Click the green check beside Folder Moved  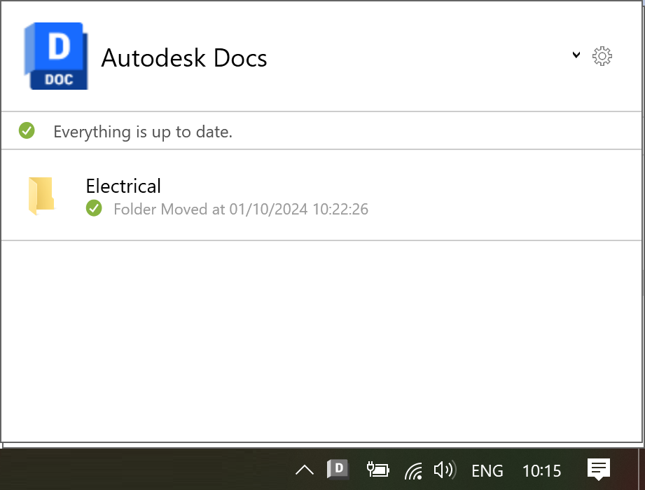[94, 208]
